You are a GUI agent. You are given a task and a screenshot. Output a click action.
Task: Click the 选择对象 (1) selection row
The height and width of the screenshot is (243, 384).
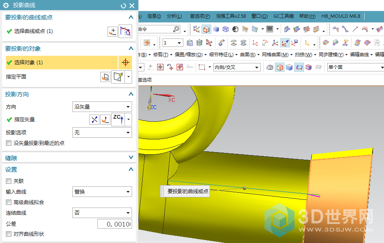pos(62,63)
